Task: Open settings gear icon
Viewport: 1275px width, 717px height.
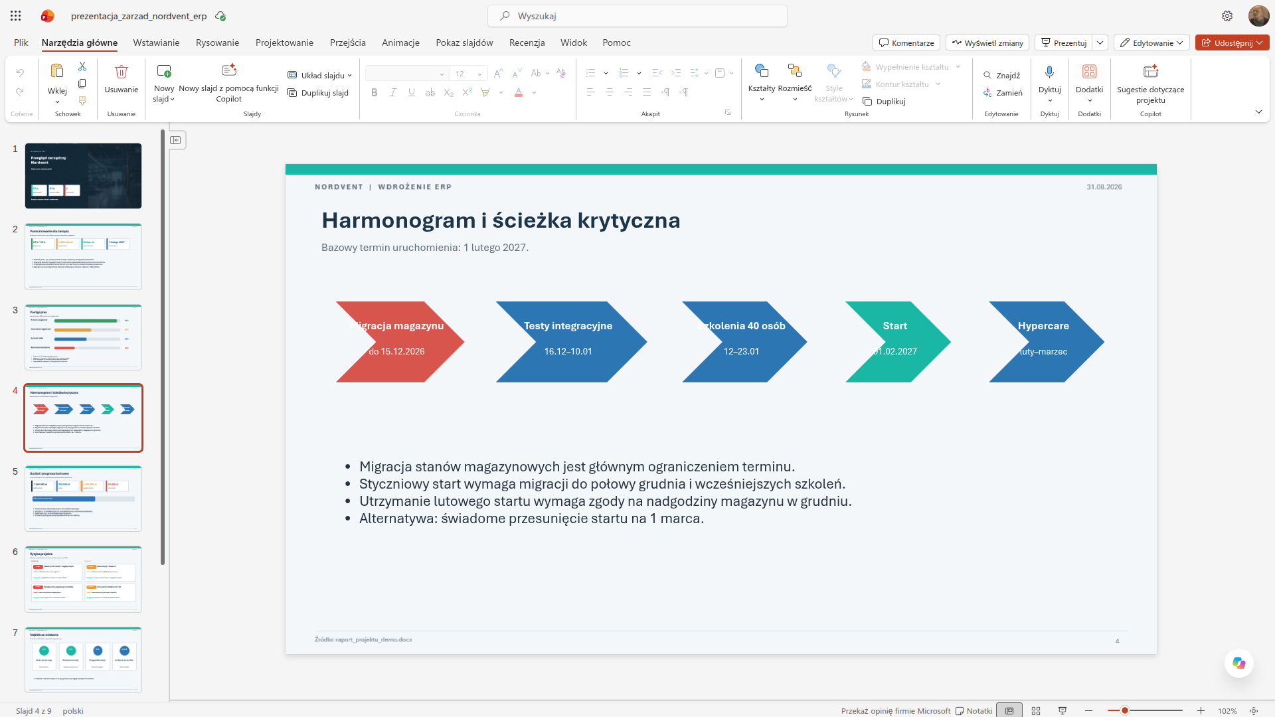Action: point(1227,16)
